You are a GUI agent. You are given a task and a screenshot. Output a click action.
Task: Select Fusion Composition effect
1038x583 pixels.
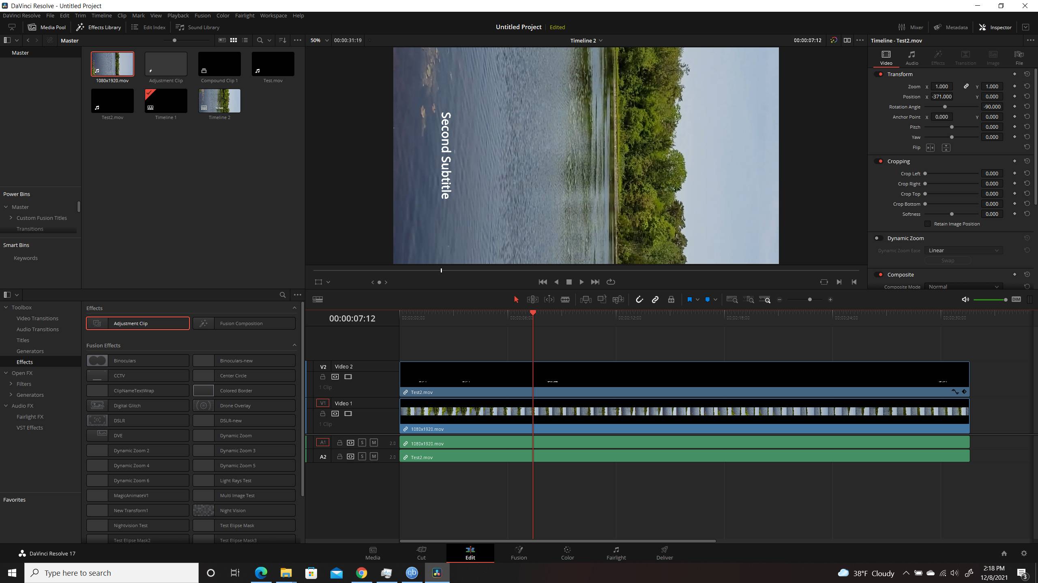(244, 323)
